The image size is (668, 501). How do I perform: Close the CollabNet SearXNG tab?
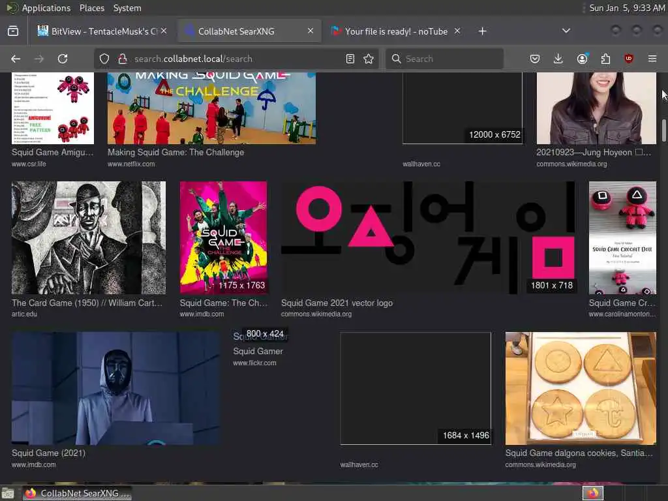click(311, 31)
